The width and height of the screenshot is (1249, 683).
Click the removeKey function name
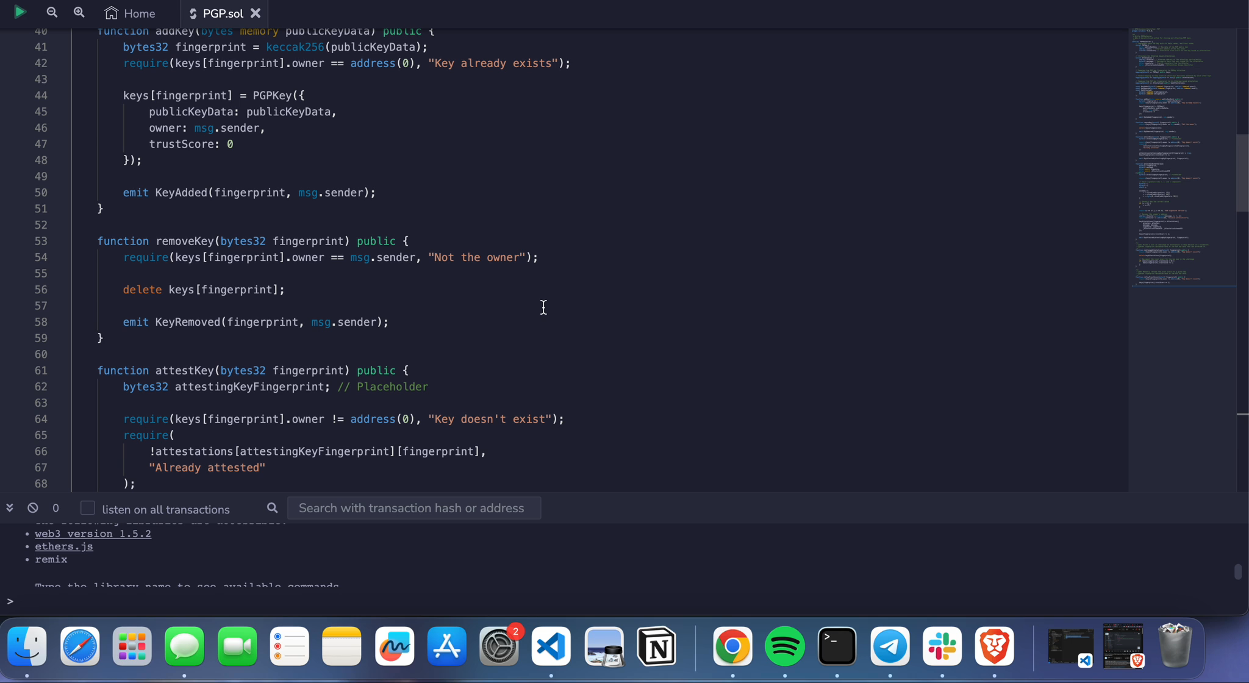click(185, 241)
